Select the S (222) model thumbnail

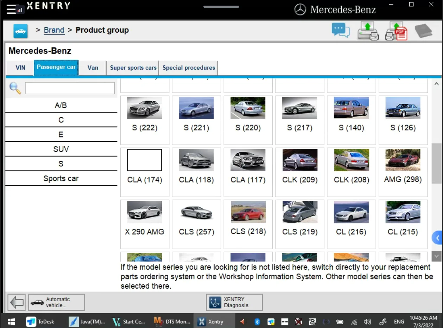coord(145,108)
